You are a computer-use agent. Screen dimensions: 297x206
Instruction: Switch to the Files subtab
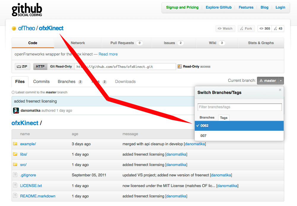(20, 82)
